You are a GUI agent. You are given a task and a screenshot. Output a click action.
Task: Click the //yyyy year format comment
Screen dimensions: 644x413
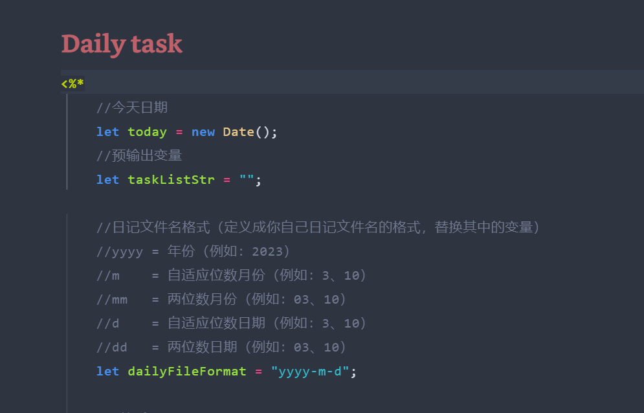193,252
